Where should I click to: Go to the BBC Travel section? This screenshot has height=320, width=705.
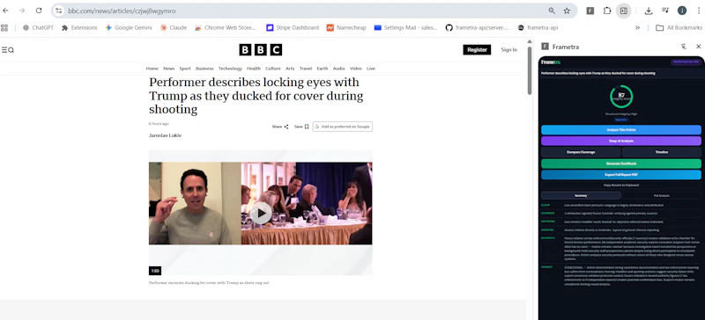(306, 69)
